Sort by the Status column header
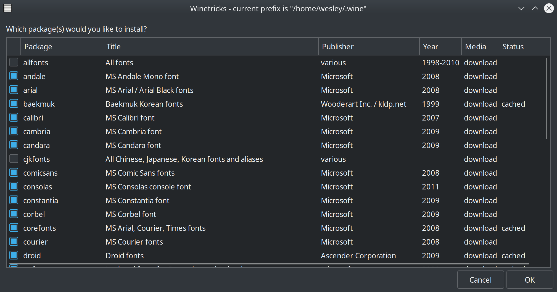The image size is (557, 292). [x=524, y=47]
